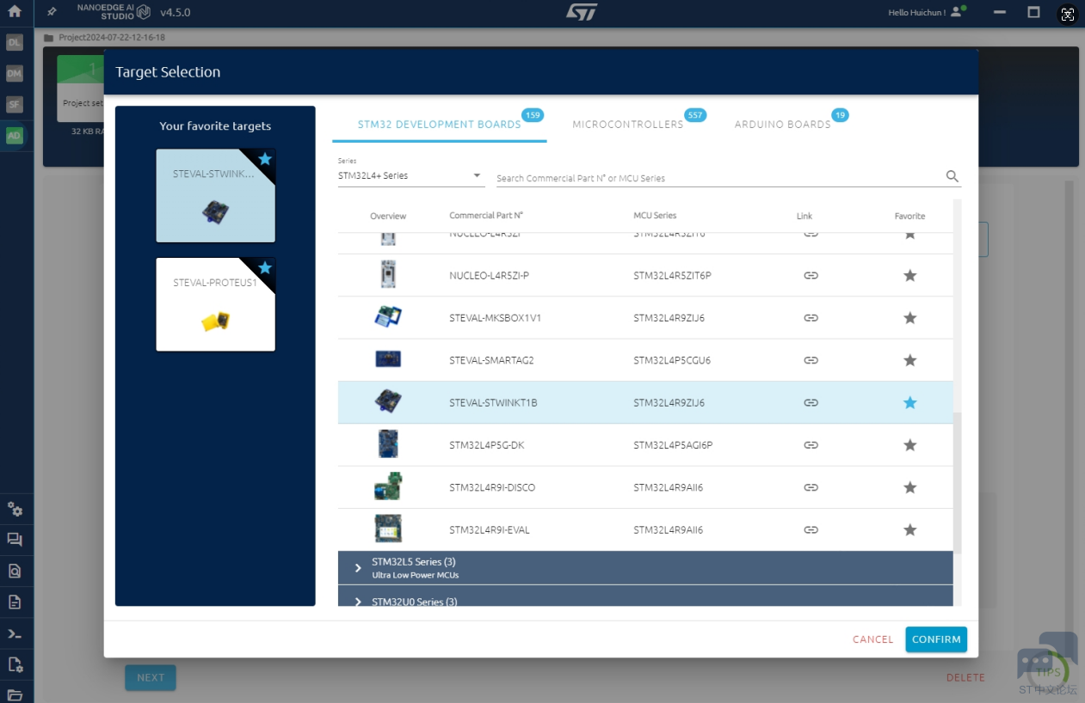
Task: Click the board search input field
Action: point(718,178)
